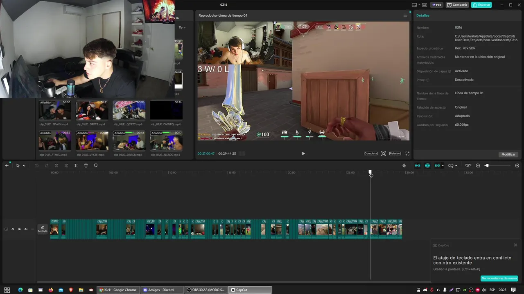Click the Relación aspect ratio button
The image size is (524, 294).
395,154
